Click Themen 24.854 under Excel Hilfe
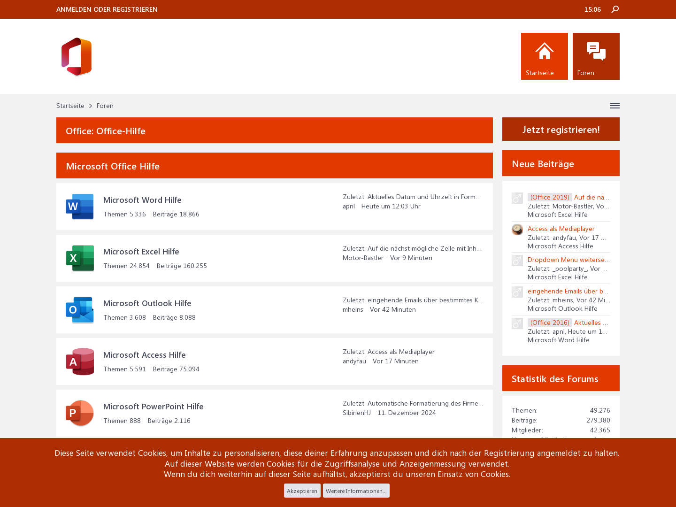 [126, 266]
